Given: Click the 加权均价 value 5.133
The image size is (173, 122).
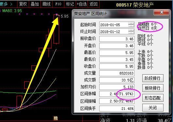Looking at the screenshot, I should 117,87.
